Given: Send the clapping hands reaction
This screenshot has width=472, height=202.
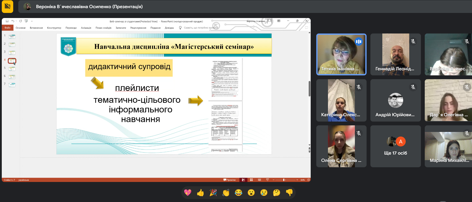Looking at the screenshot, I should click(x=226, y=193).
